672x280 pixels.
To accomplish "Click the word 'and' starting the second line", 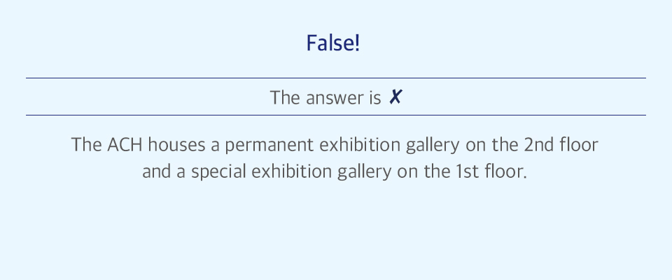I will pos(157,172).
